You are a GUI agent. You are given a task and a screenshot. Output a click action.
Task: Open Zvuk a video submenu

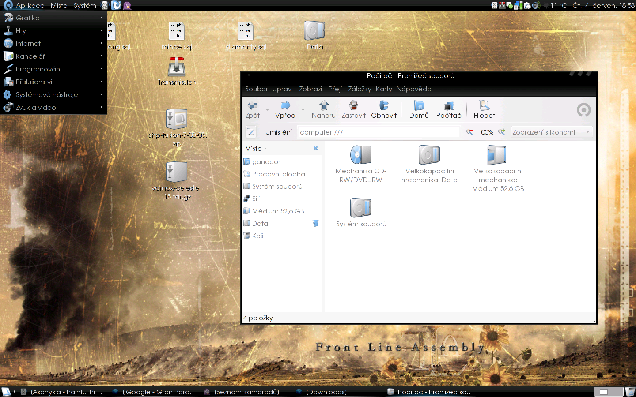click(x=54, y=108)
